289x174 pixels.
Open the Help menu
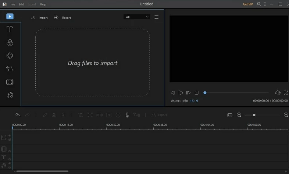(x=43, y=4)
